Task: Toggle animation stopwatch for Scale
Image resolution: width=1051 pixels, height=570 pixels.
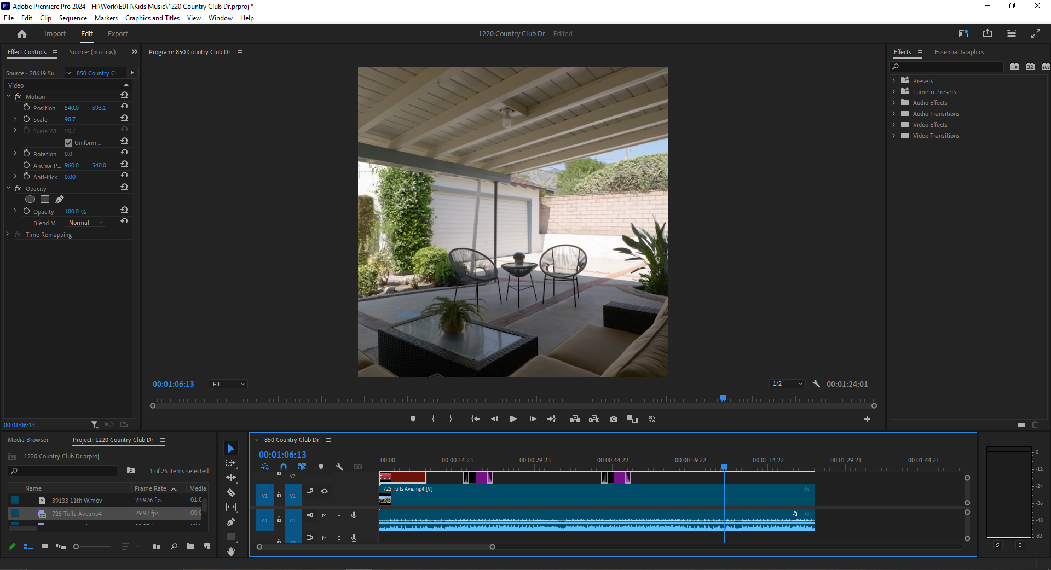Action: tap(26, 119)
